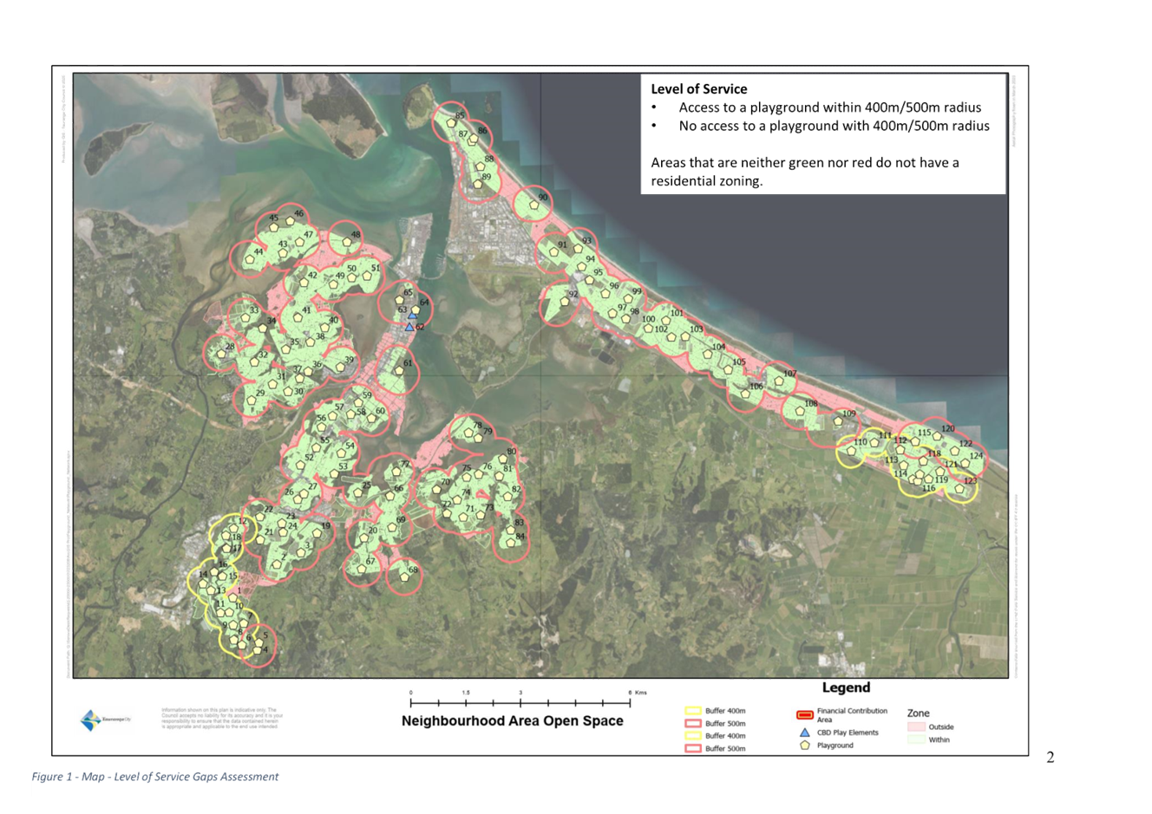This screenshot has width=1152, height=814.
Task: Click the pentagon Playground legend symbol
Action: coord(804,746)
